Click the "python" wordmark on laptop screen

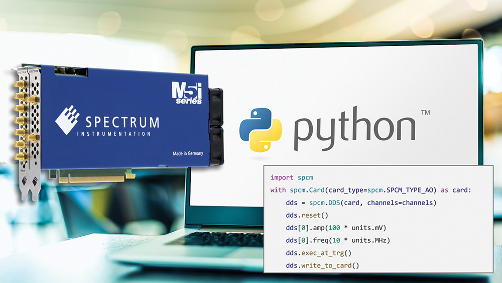pos(354,128)
